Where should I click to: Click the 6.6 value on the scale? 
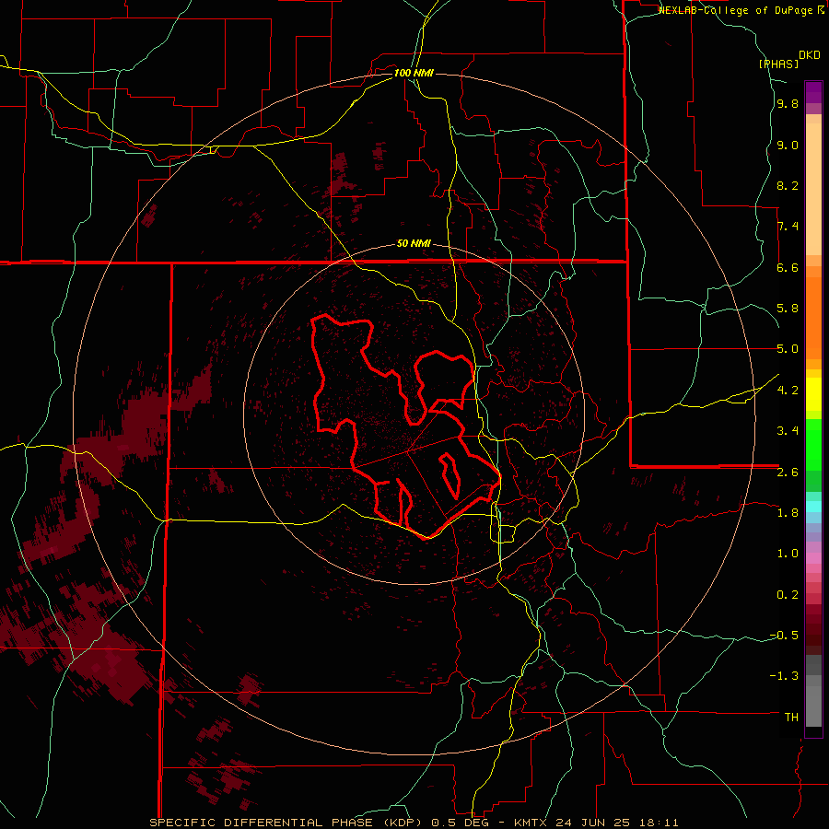(x=788, y=267)
